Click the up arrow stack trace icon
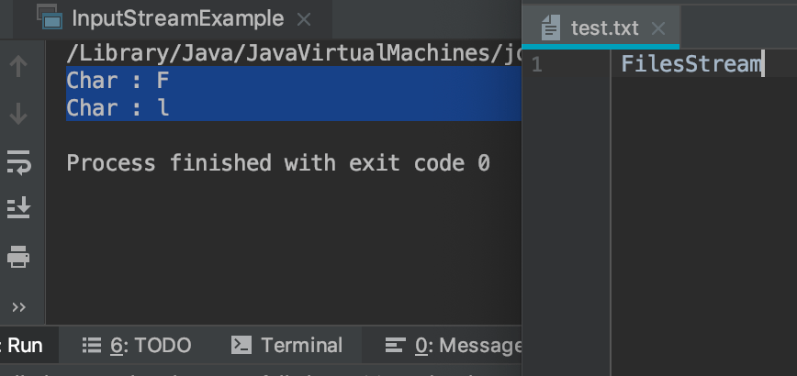Viewport: 797px width, 376px height. (x=18, y=66)
